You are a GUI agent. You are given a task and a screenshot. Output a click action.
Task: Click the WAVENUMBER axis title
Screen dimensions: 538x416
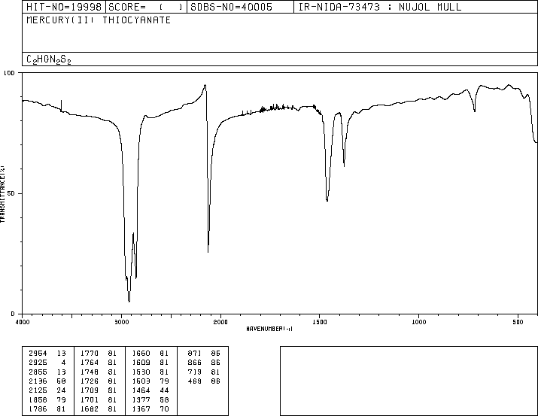pyautogui.click(x=269, y=329)
